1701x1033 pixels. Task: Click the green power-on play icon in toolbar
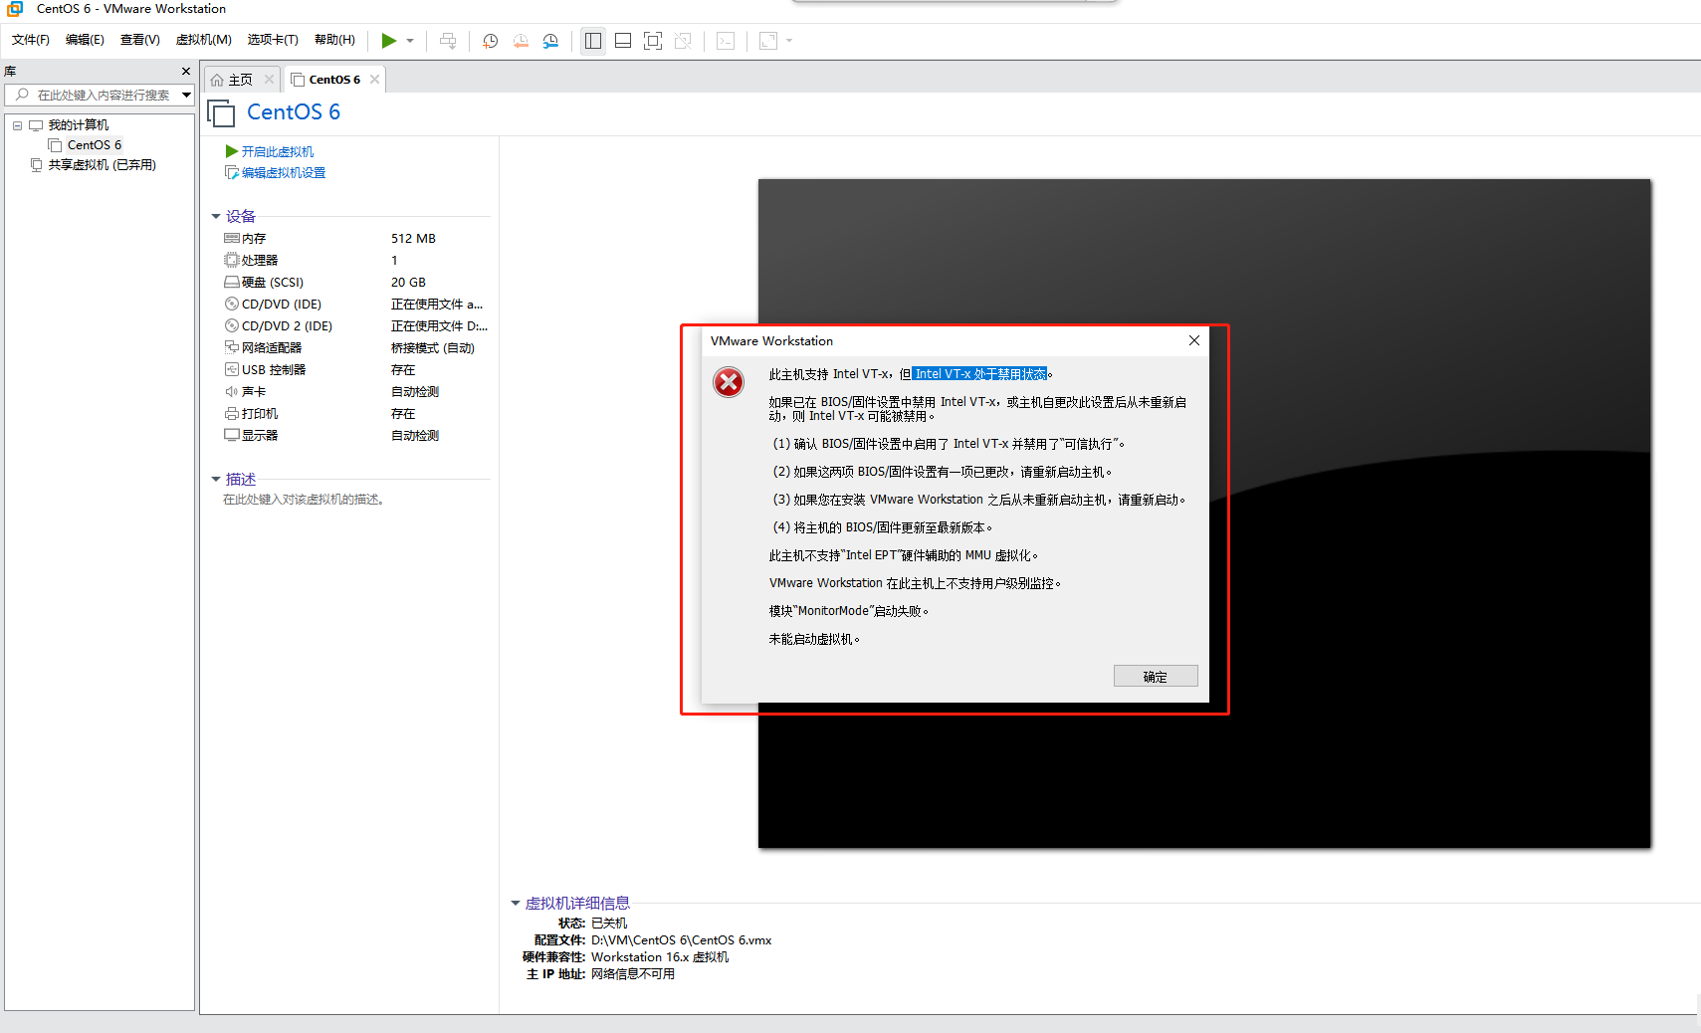(x=388, y=41)
